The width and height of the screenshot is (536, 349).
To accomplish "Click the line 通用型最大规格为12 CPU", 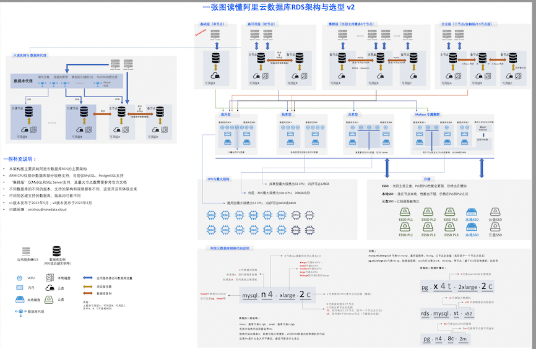I will (262, 203).
